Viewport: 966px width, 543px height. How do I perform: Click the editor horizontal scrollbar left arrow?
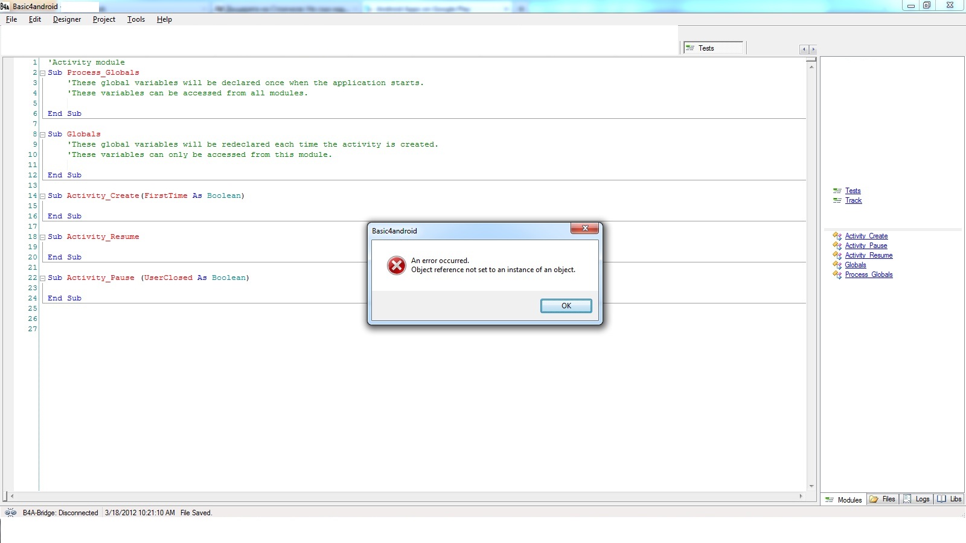(x=12, y=497)
